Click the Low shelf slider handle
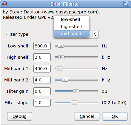Screen dimensions: 131x125 click(x=61, y=46)
